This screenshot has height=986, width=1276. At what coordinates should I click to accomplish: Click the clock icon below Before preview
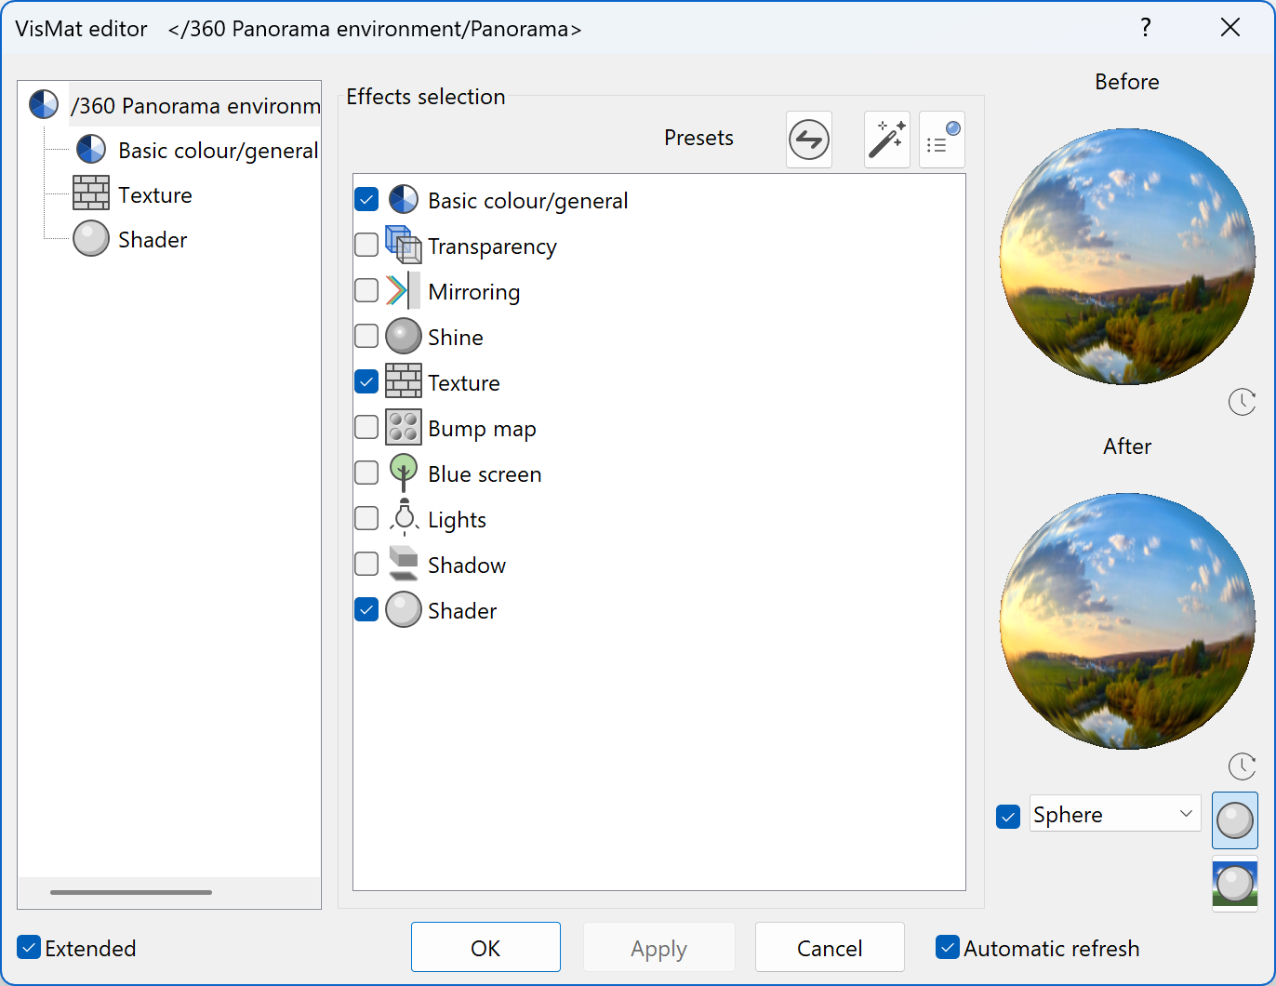click(1242, 402)
